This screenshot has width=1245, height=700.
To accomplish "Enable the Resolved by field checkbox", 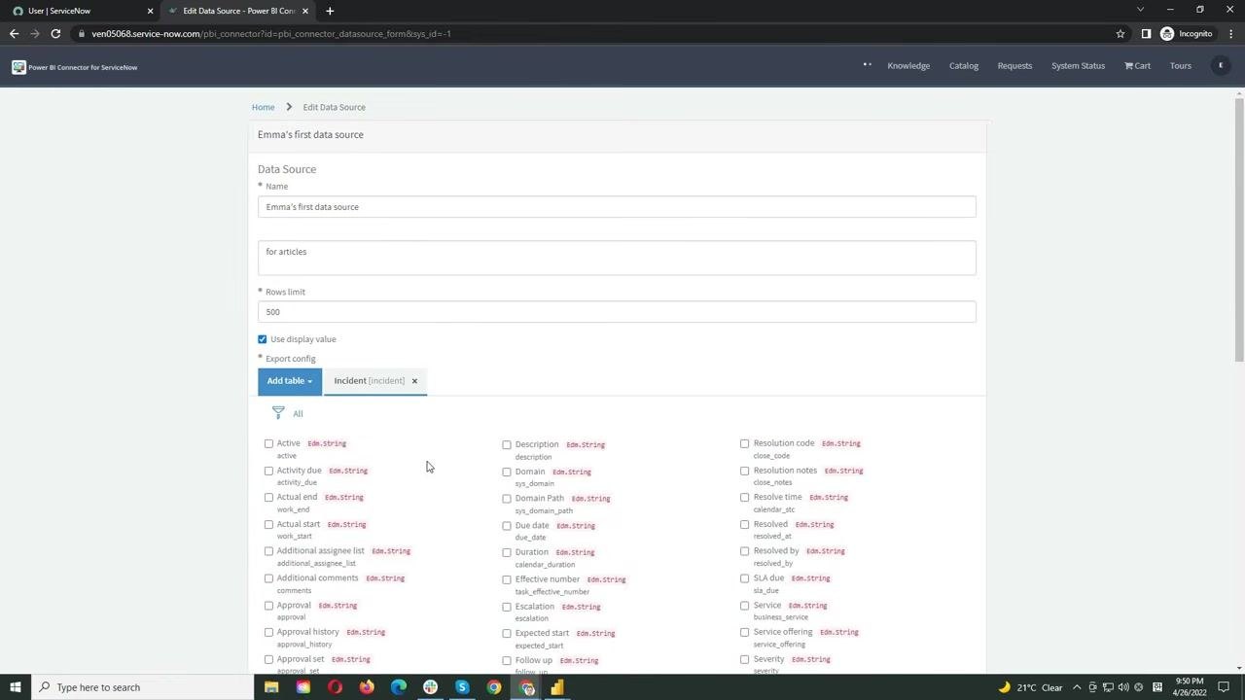I will point(745,551).
